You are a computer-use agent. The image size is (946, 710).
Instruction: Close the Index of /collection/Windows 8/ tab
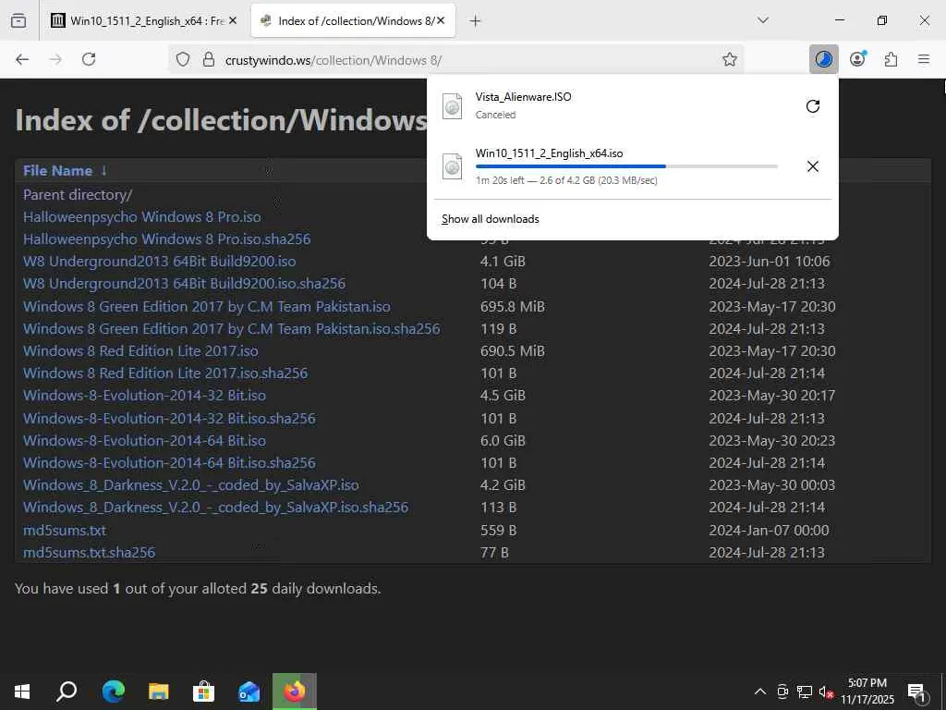(x=441, y=21)
